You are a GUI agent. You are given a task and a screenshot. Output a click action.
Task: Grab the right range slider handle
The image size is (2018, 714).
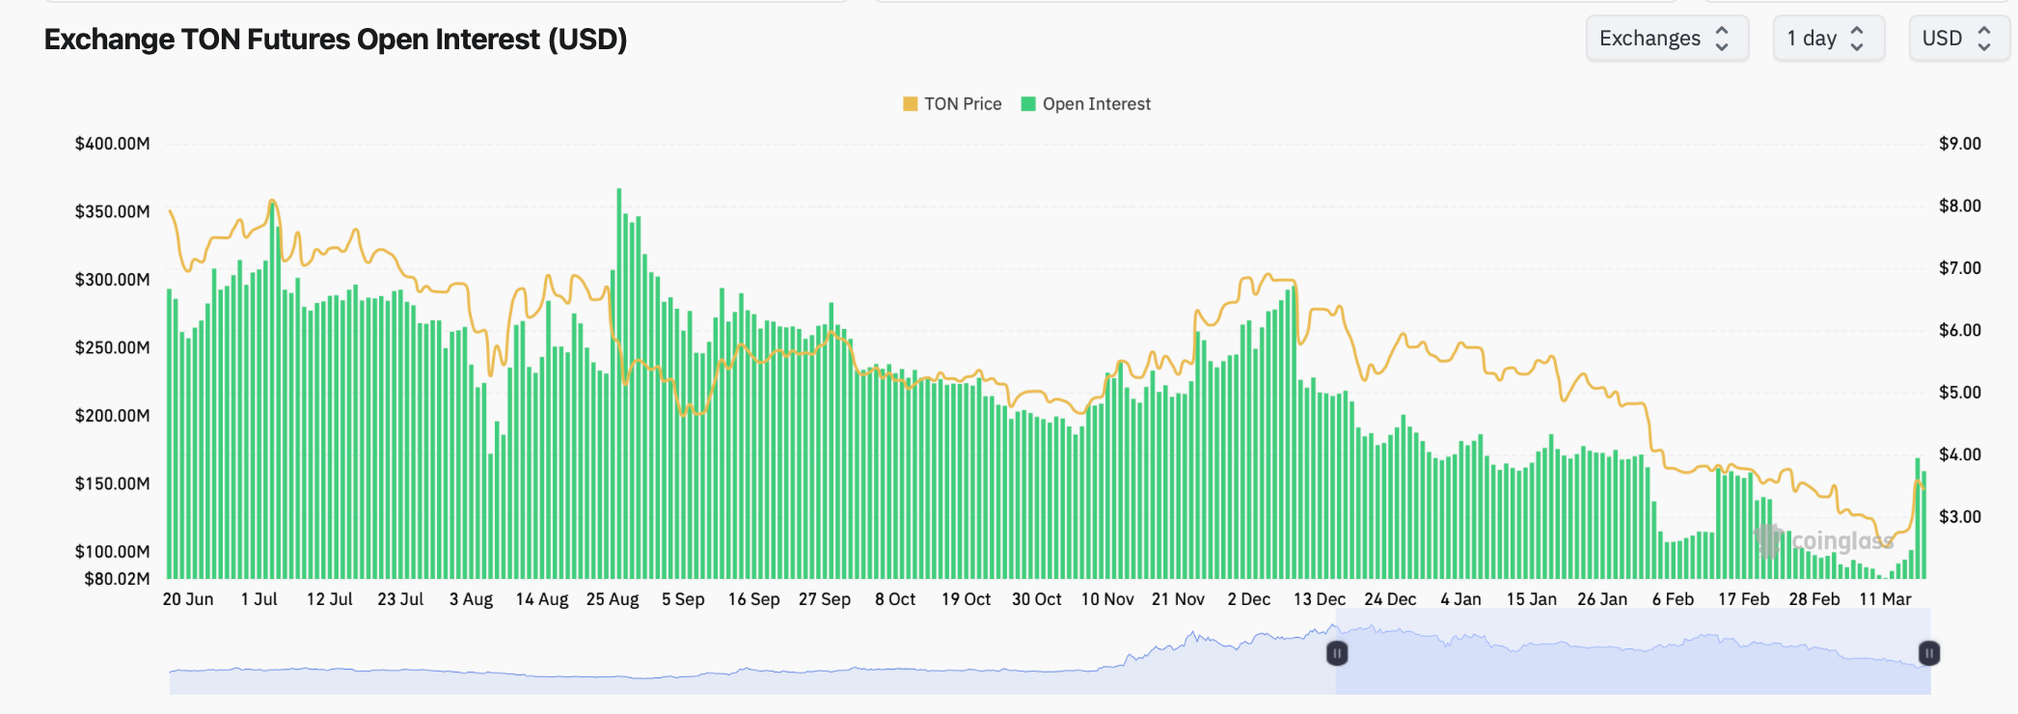click(1929, 653)
